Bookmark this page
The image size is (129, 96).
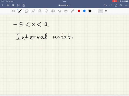(x=18, y=5)
